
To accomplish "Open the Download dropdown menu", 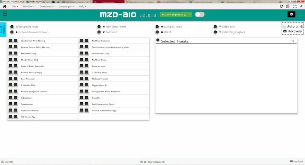I will click(46, 6).
